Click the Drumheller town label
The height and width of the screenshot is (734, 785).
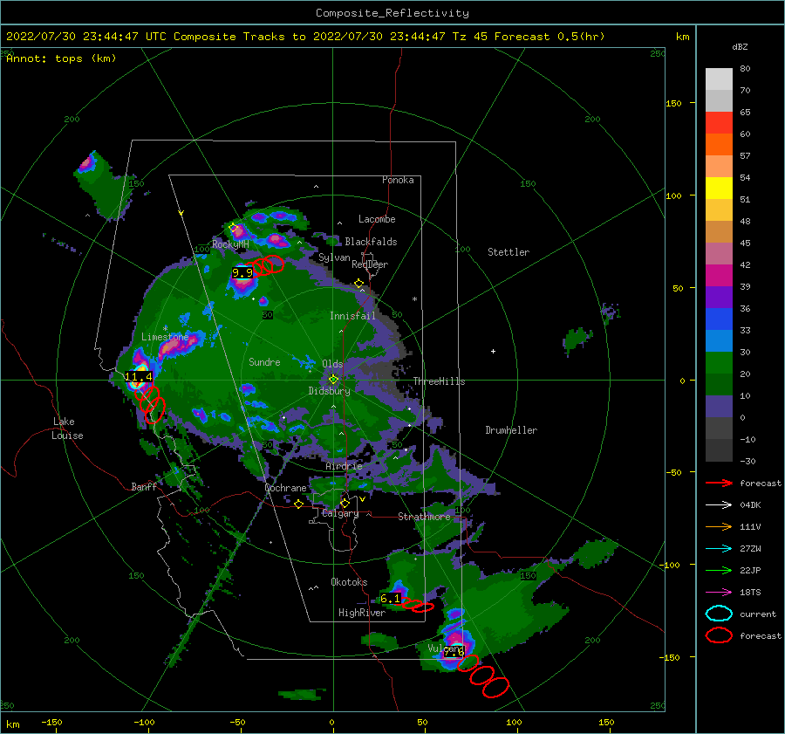(511, 430)
